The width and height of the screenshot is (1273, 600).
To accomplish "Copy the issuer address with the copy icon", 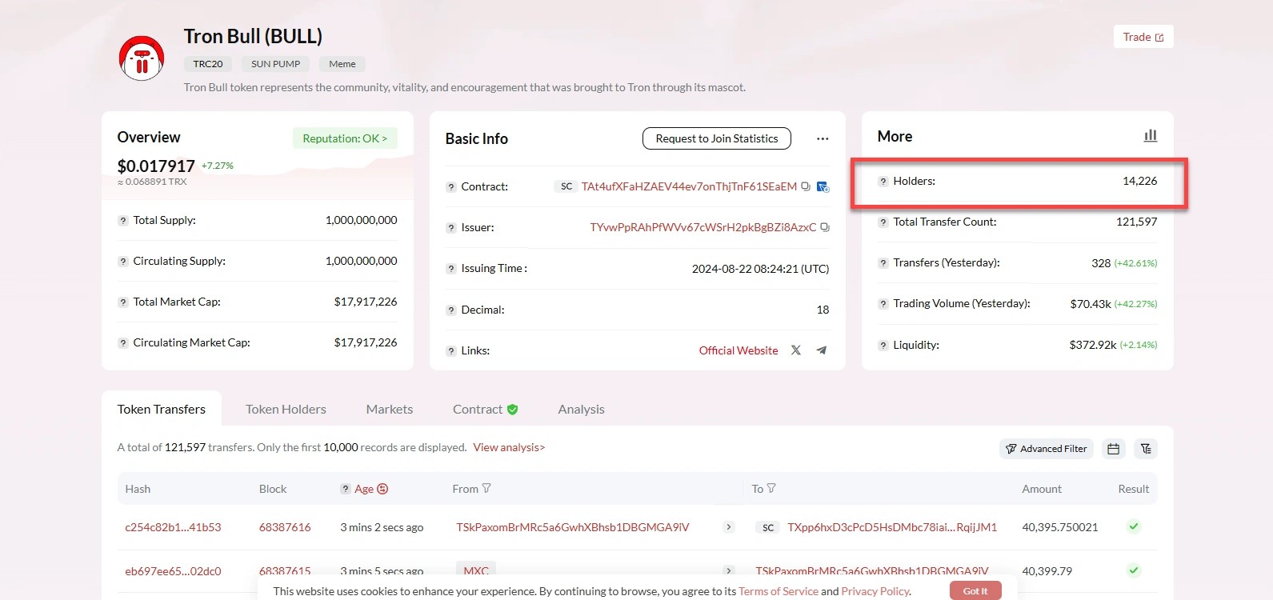I will (825, 227).
